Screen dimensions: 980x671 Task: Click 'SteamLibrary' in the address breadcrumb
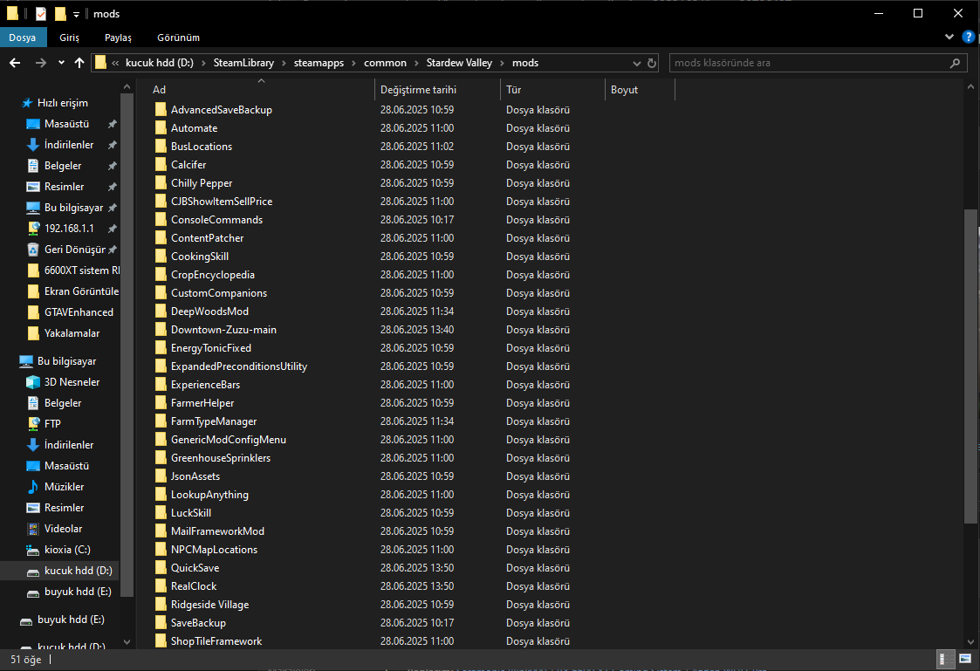(243, 63)
